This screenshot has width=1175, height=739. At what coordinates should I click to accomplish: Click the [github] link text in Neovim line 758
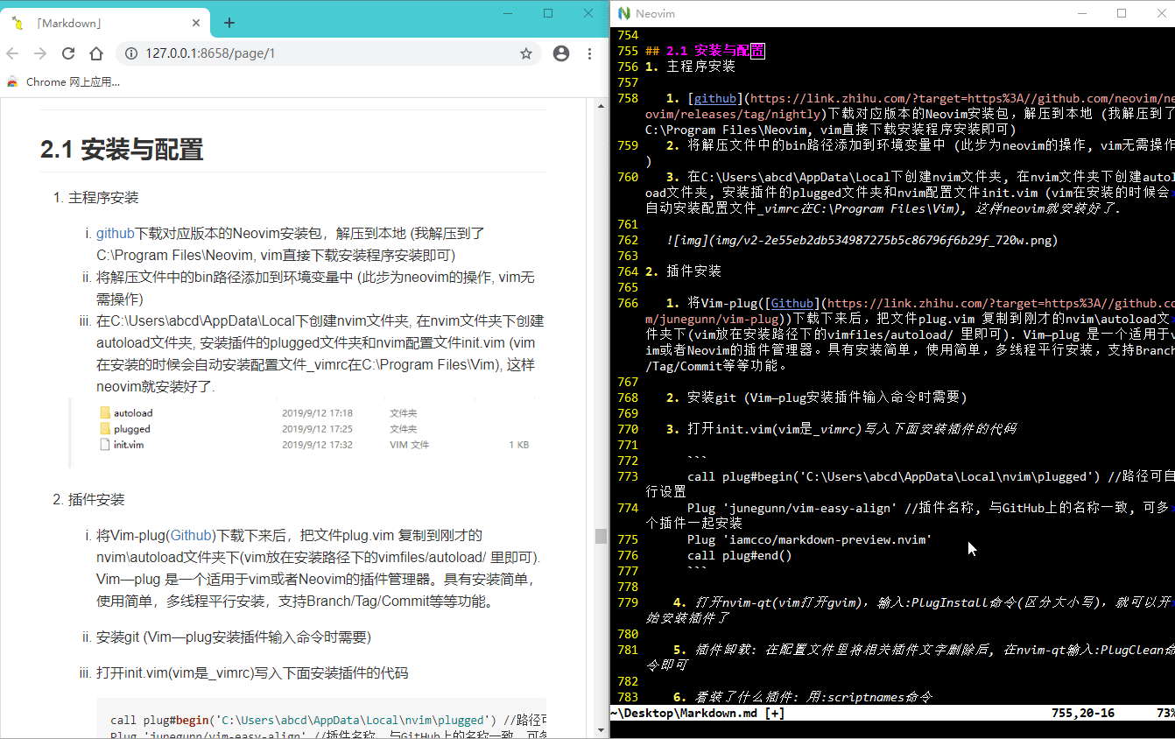[715, 98]
